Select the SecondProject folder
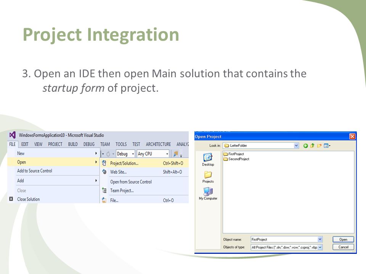The height and width of the screenshot is (274, 366). [x=236, y=159]
